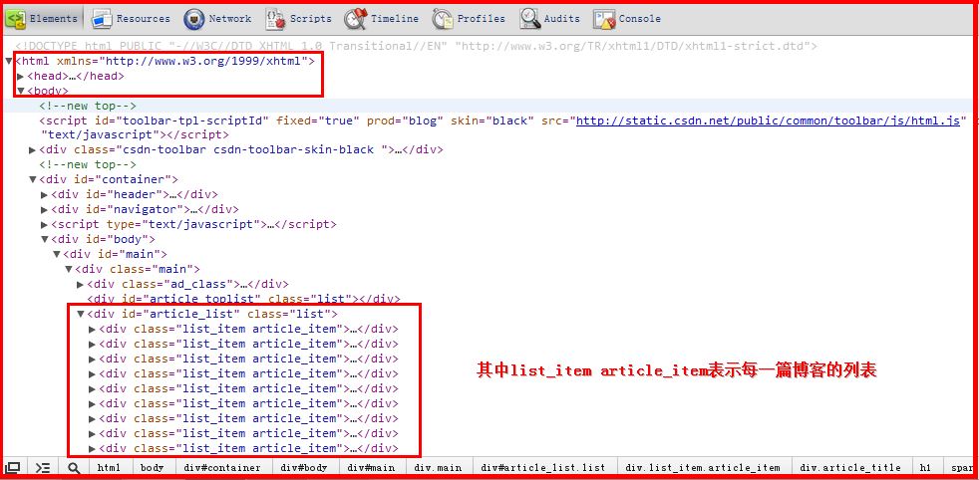Select the div#article_list.list breadcrumb
Image resolution: width=979 pixels, height=480 pixels.
(x=545, y=467)
